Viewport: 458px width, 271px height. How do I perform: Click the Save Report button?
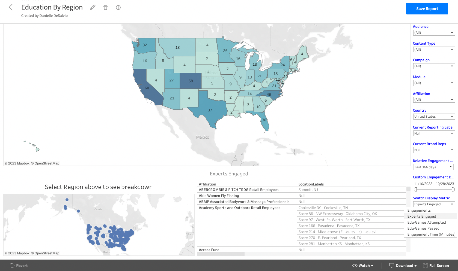427,9
